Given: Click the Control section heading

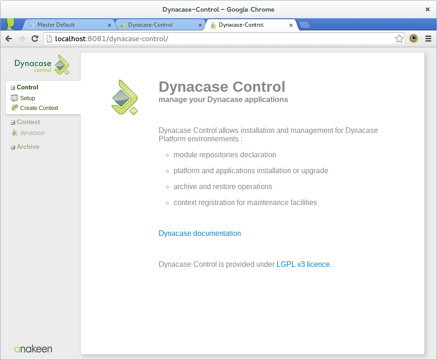Looking at the screenshot, I should coord(27,87).
